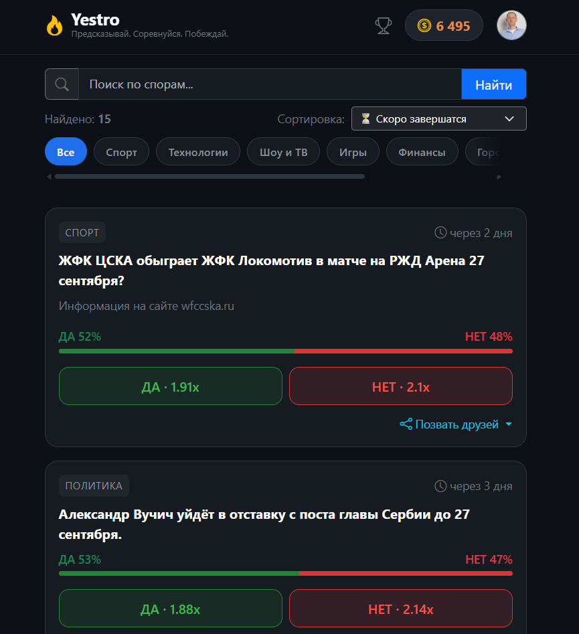
Task: Click the Yestro flame logo
Action: pyautogui.click(x=54, y=25)
